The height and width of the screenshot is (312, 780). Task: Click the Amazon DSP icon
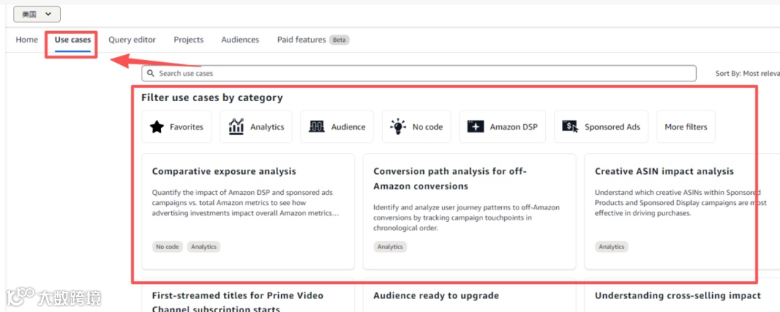(x=475, y=127)
